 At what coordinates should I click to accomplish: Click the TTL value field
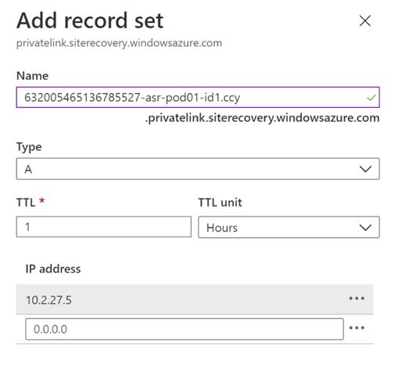tap(103, 227)
